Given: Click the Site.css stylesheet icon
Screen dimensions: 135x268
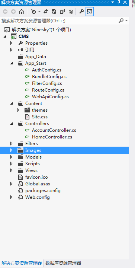Looking at the screenshot, I should pyautogui.click(x=27, y=117).
